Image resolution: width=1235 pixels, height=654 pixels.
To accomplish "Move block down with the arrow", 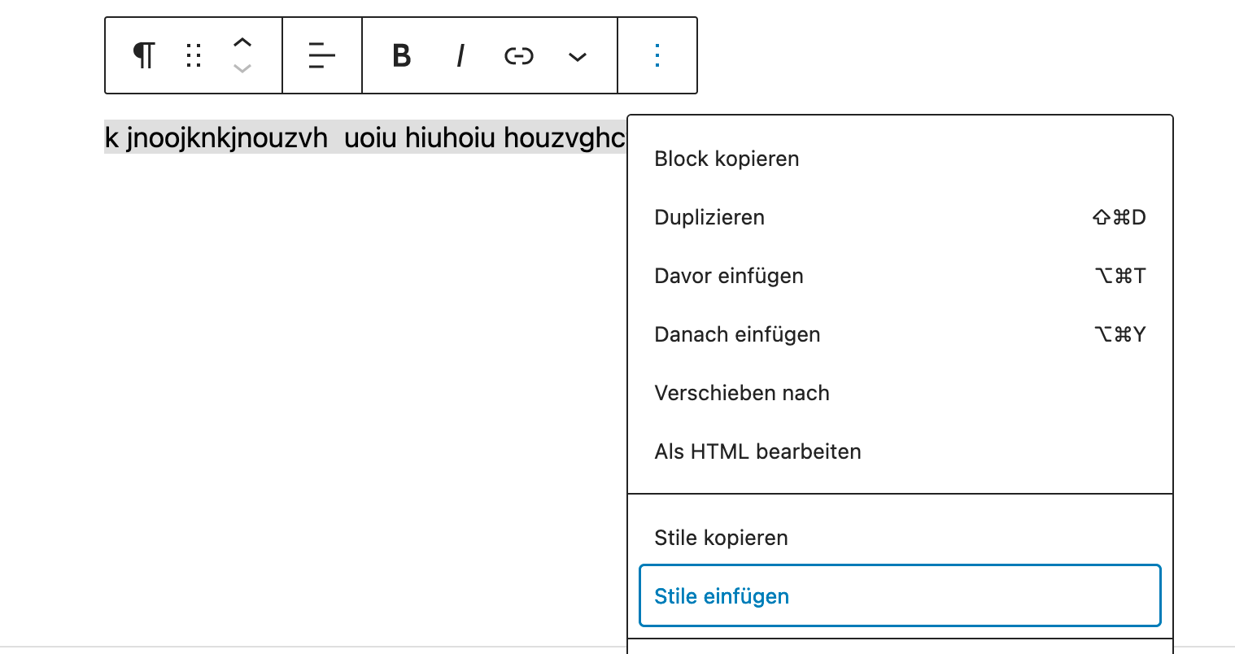I will [242, 69].
